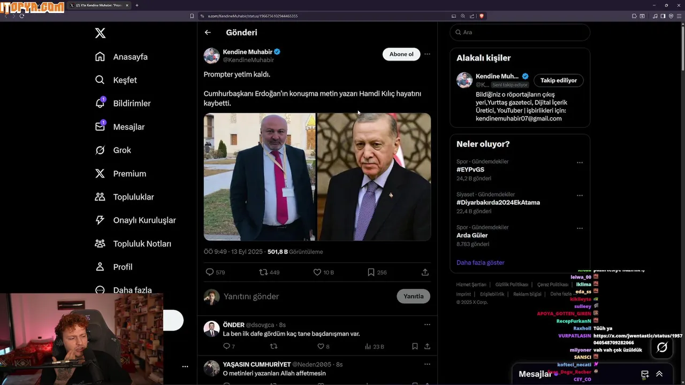Repost ÖNDER's comment
685x385 pixels.
(273, 346)
